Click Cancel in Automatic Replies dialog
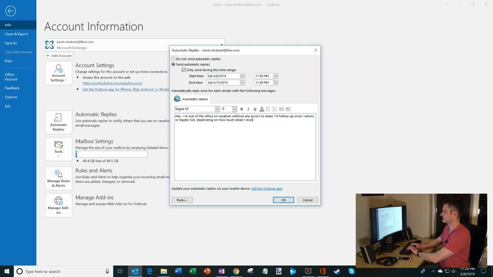 tap(308, 200)
